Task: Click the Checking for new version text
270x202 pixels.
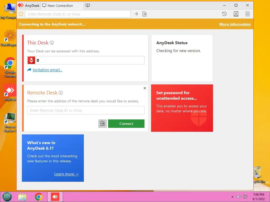Action: coord(179,51)
